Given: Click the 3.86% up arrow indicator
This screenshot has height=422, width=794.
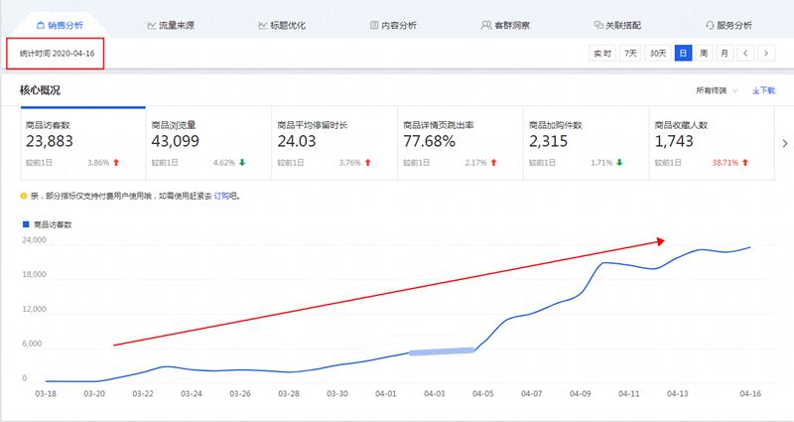Looking at the screenshot, I should (116, 163).
